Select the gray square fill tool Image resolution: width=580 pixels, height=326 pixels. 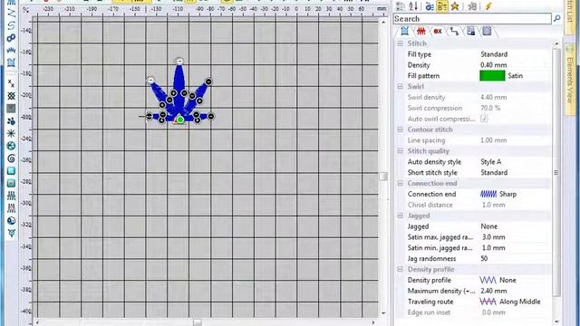coord(11,109)
